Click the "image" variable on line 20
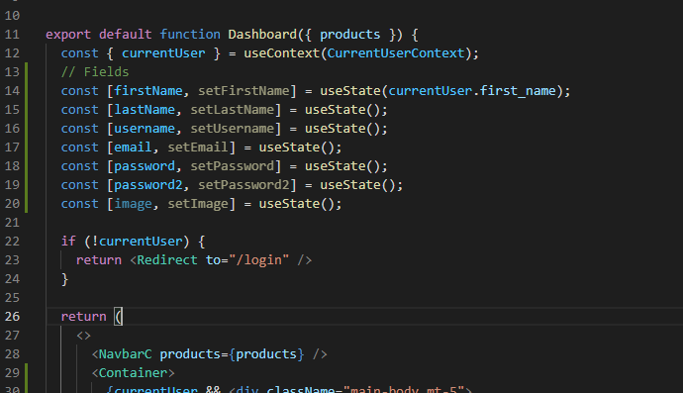 coord(133,204)
